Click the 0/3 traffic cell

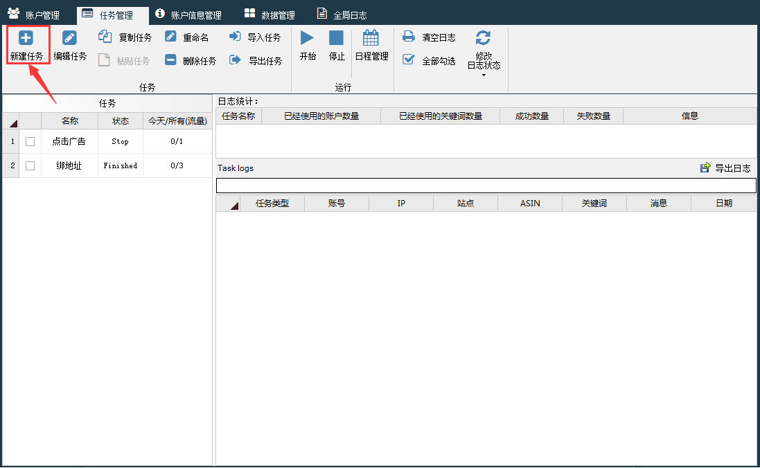tap(177, 165)
